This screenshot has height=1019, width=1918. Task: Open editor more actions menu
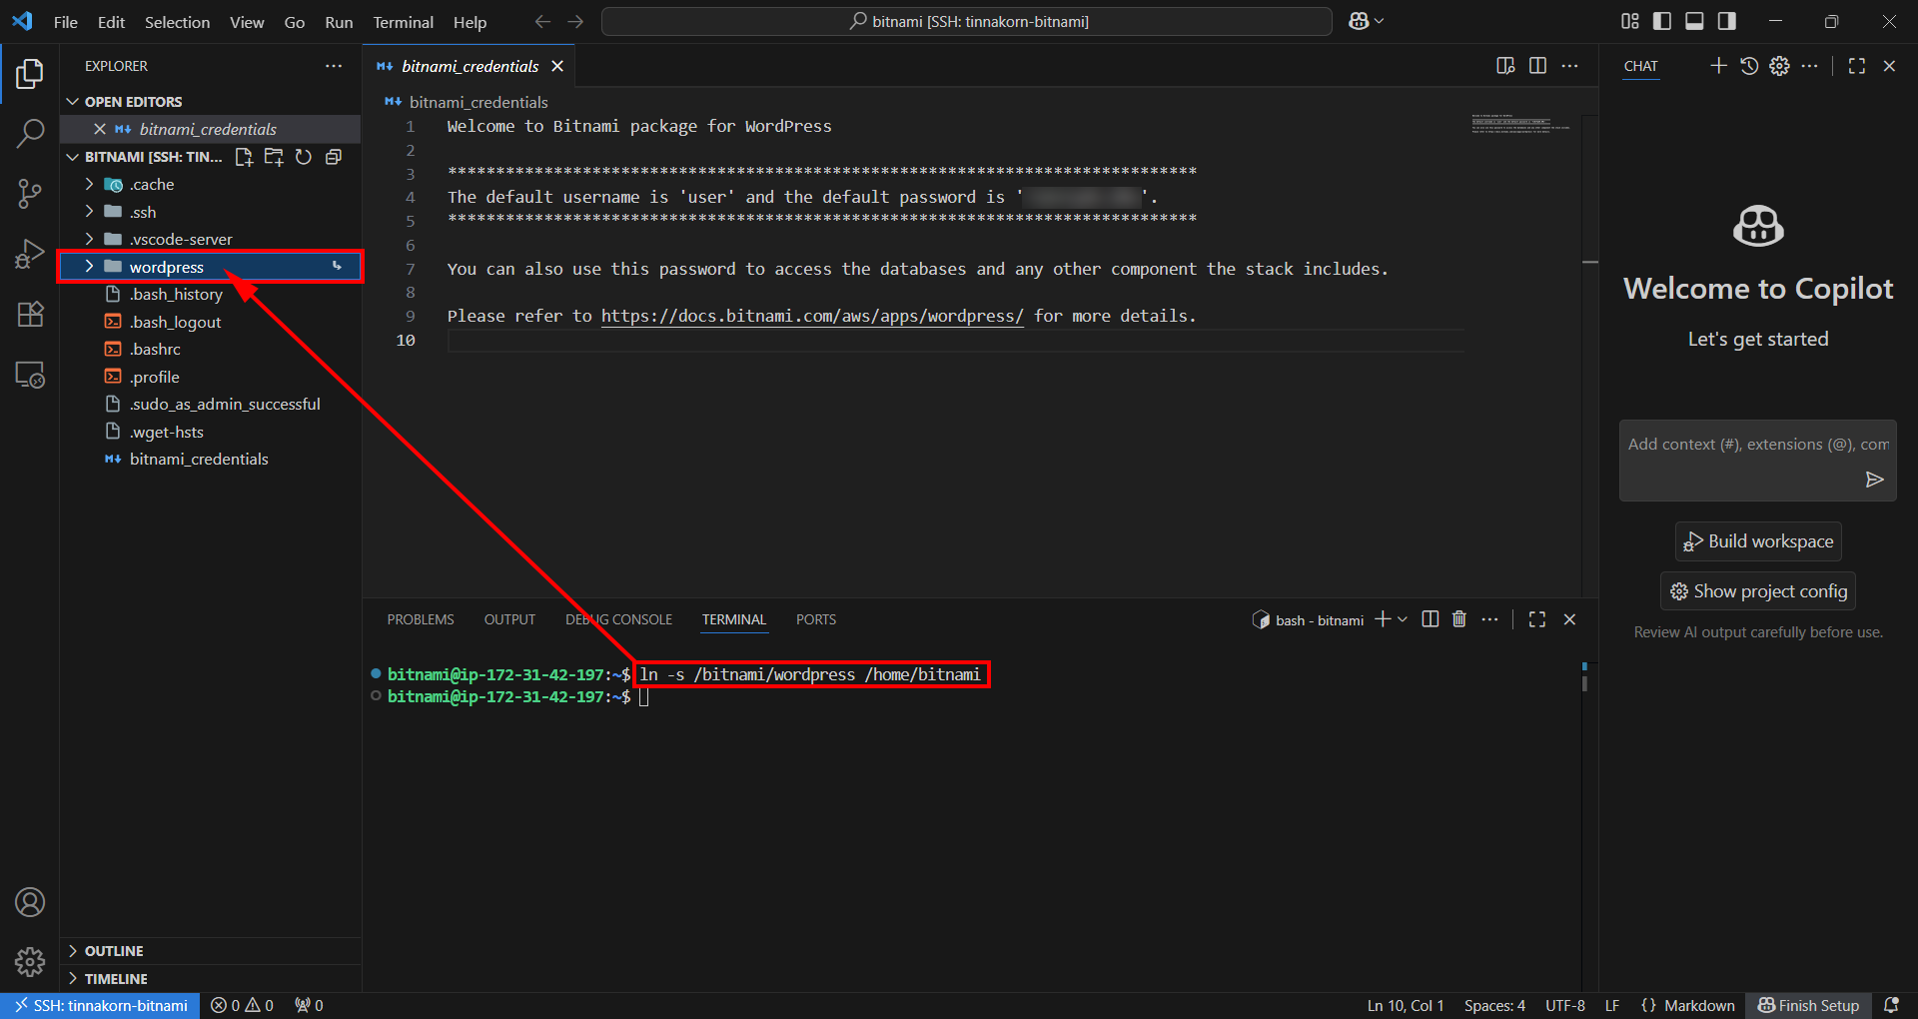1570,66
